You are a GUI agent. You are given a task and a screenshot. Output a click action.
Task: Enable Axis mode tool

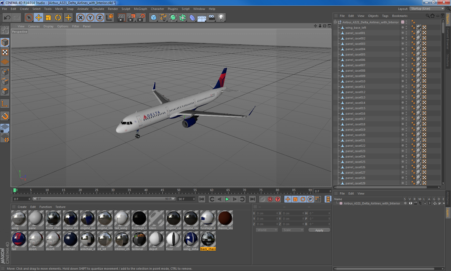coord(5,104)
